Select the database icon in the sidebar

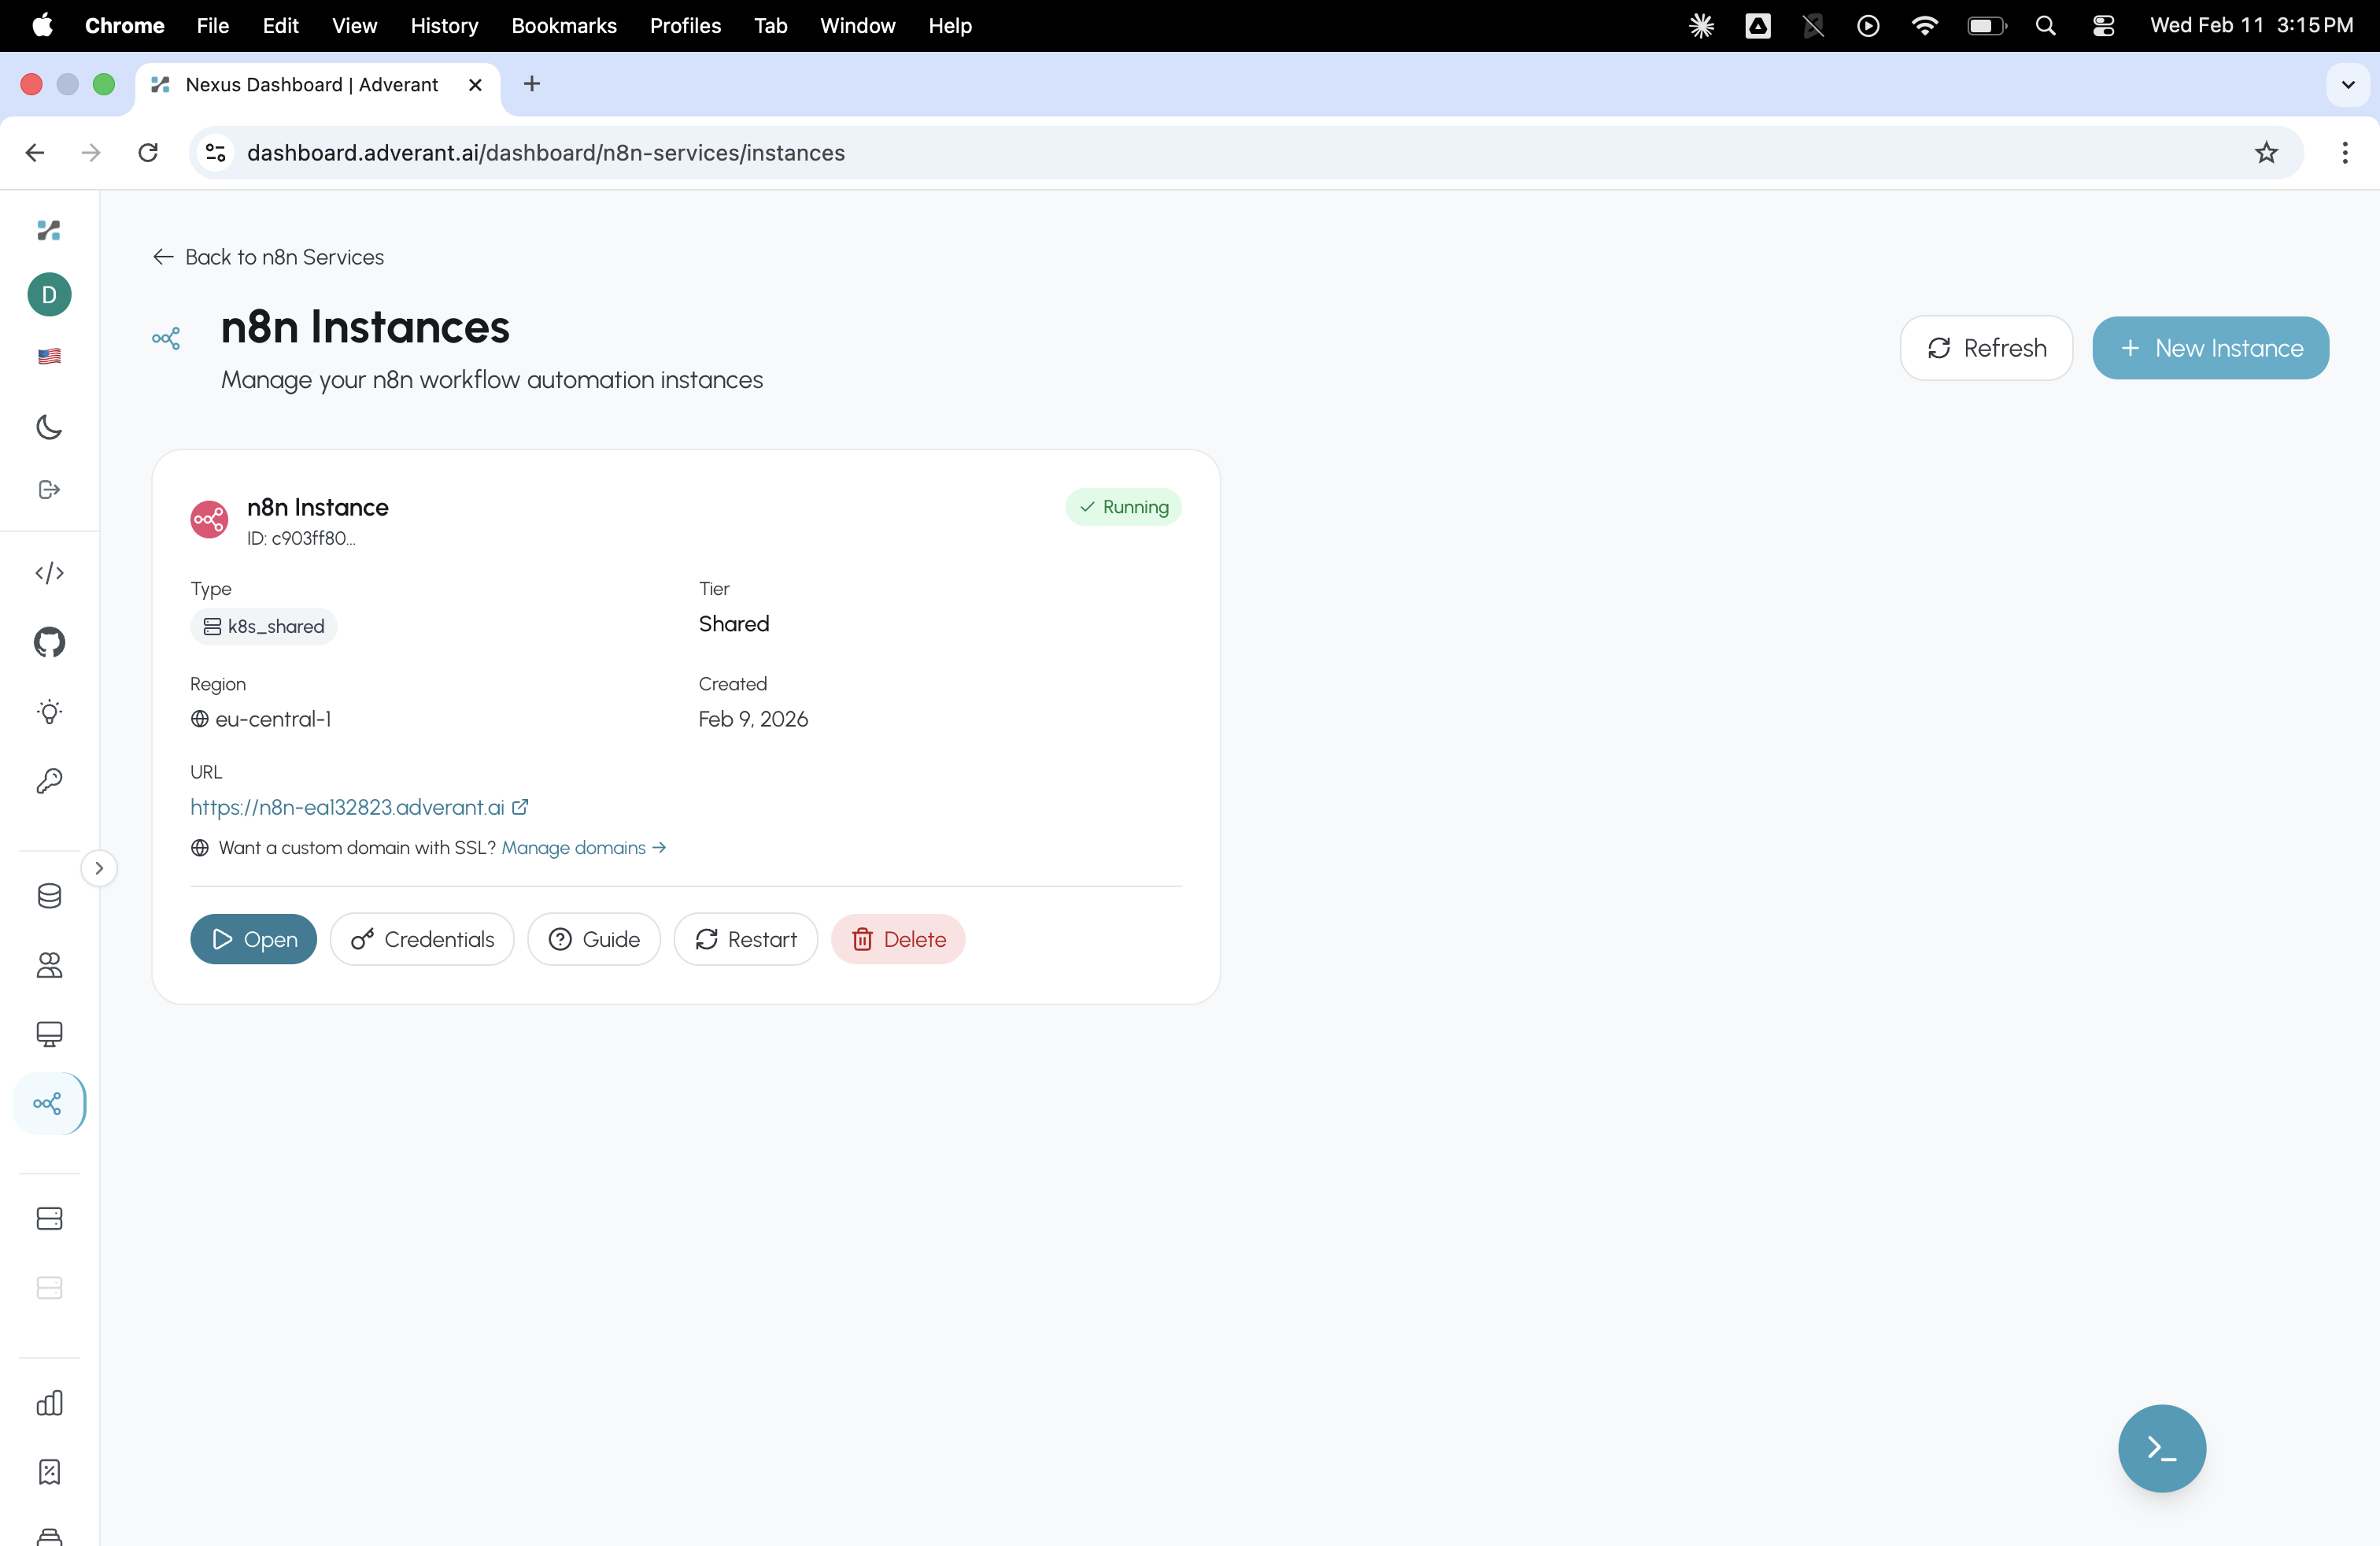click(48, 896)
